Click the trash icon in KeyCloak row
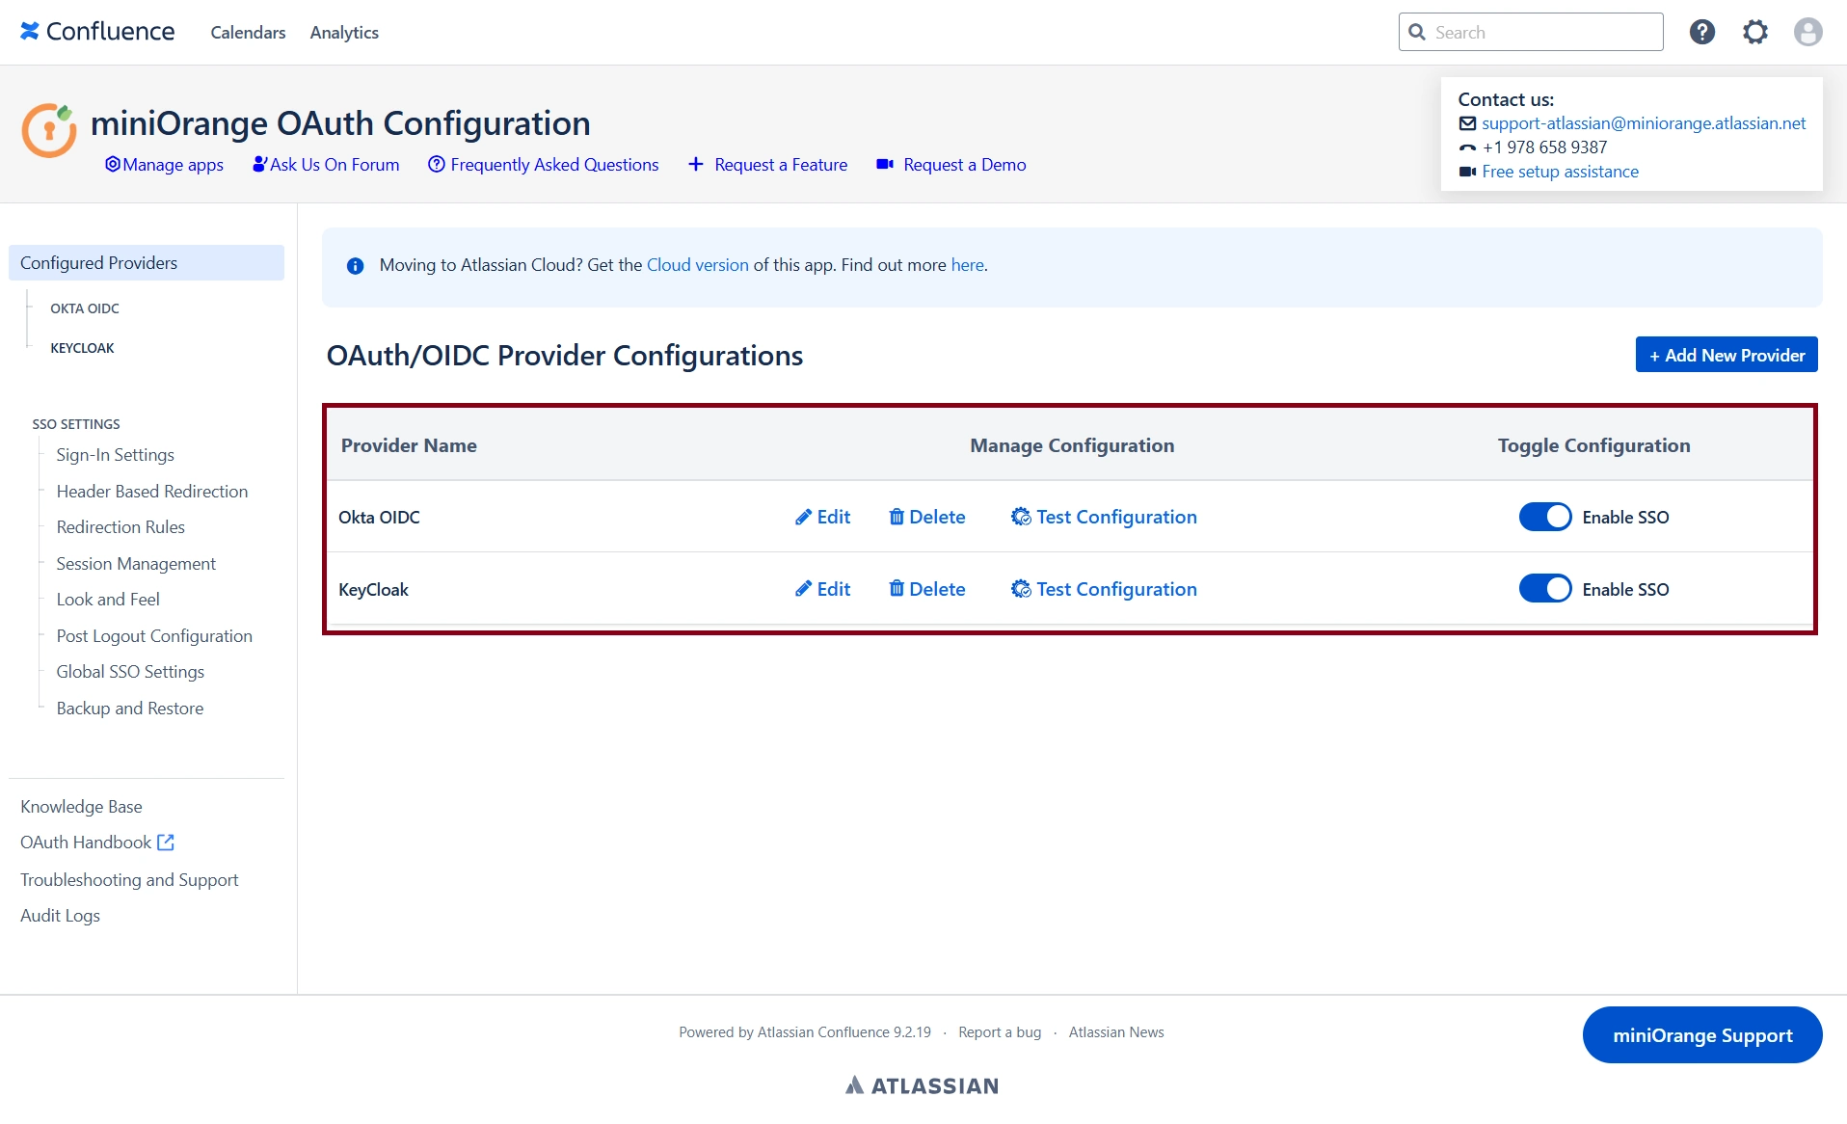Viewport: 1847px width, 1124px height. click(897, 589)
